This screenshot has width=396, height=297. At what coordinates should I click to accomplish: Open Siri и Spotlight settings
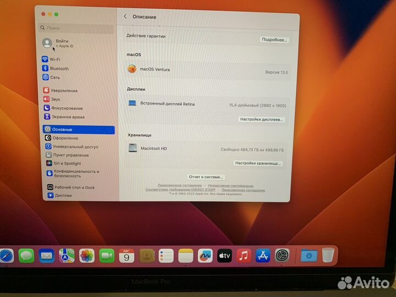64,163
